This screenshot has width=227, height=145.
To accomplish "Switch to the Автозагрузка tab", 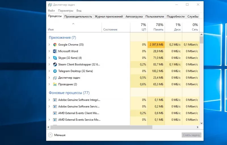I will (x=134, y=17).
